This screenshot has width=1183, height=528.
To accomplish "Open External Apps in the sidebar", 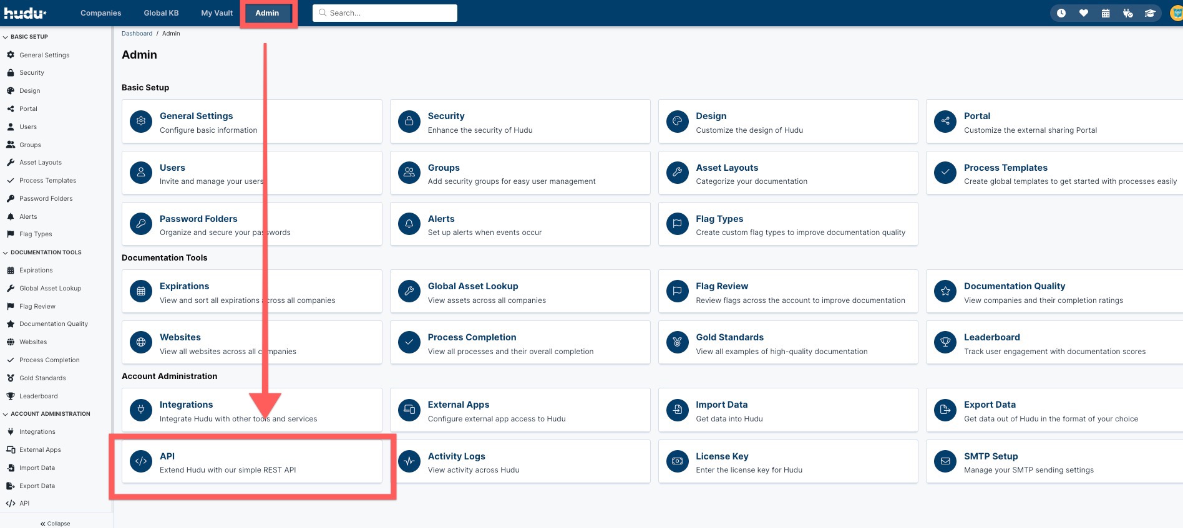I will (x=40, y=449).
